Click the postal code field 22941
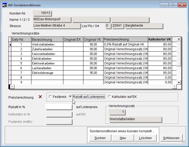 click(x=118, y=26)
